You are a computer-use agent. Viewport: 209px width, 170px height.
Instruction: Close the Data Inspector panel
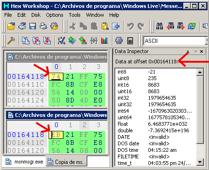coord(202,51)
